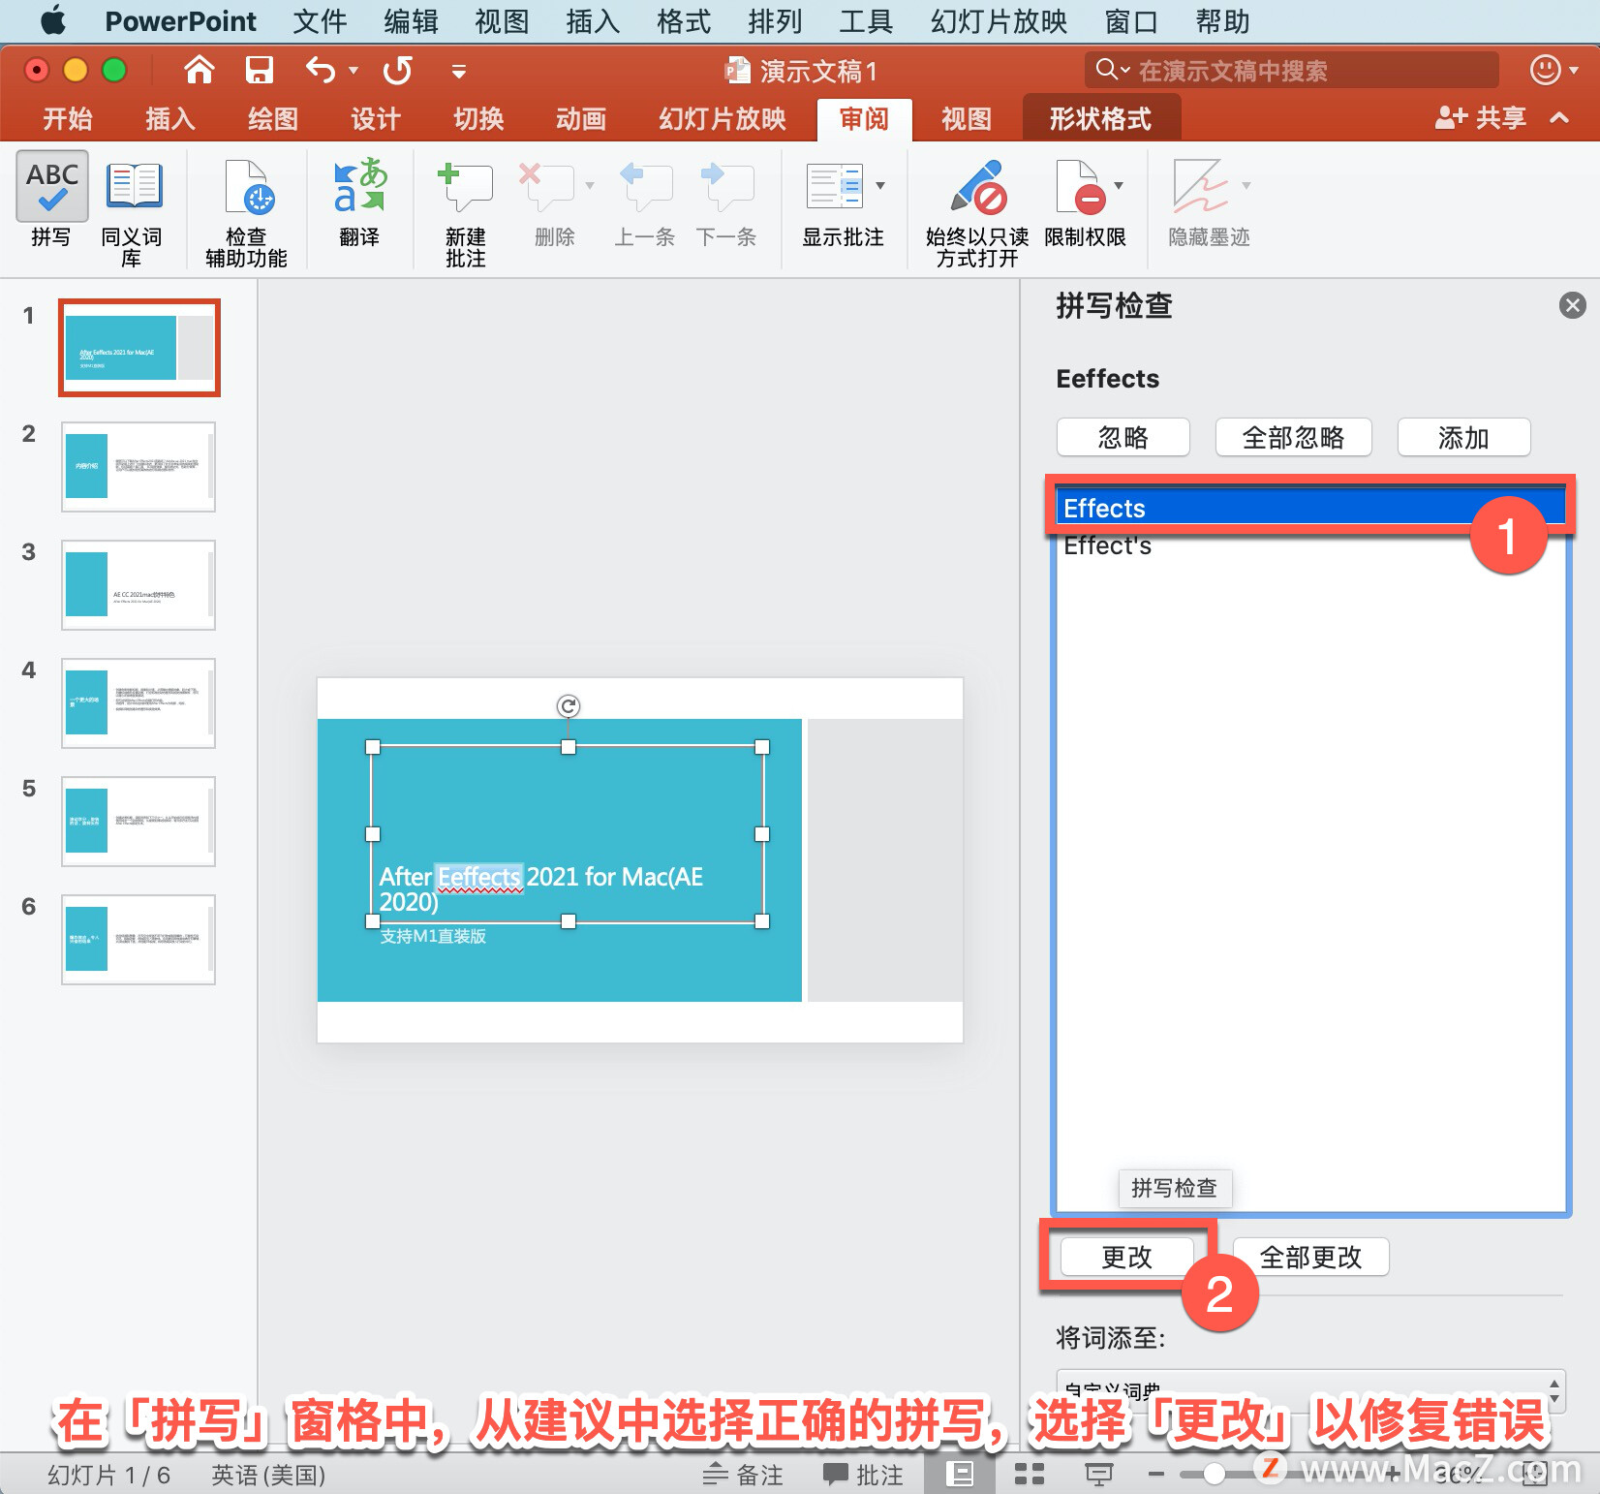Click the Change (更改) button
1600x1494 pixels.
coord(1127,1257)
